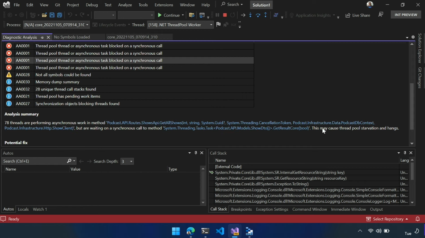Click the Open File folder icon

point(44,15)
